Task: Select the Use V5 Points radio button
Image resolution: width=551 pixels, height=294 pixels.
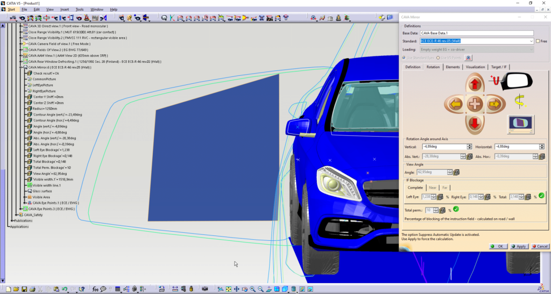Action: (438, 58)
